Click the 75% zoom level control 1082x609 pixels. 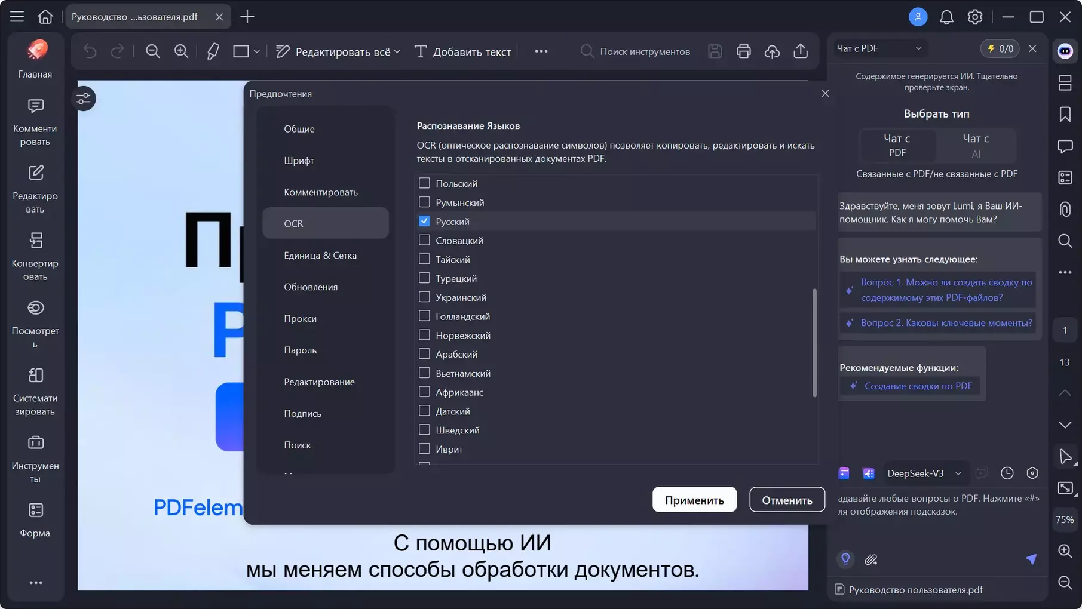(x=1064, y=519)
